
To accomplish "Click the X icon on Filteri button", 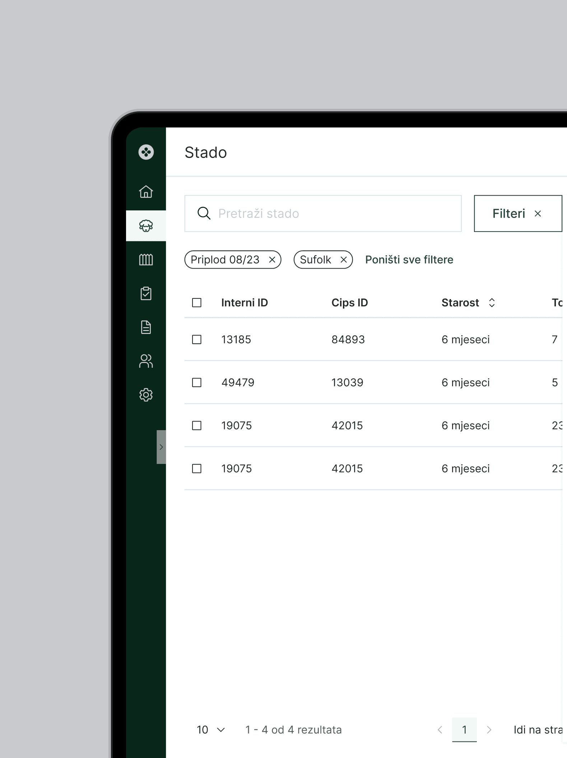I will point(538,214).
